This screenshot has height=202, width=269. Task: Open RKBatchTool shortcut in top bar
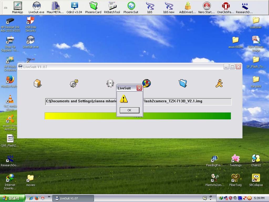112,8
